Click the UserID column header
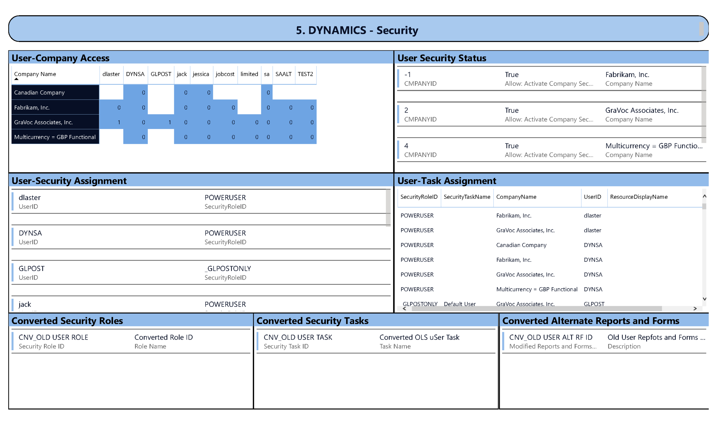717x425 pixels. tap(592, 197)
